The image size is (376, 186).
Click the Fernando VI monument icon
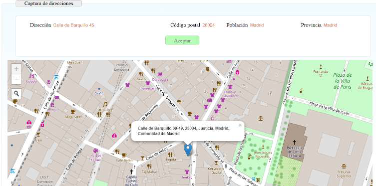321,66
